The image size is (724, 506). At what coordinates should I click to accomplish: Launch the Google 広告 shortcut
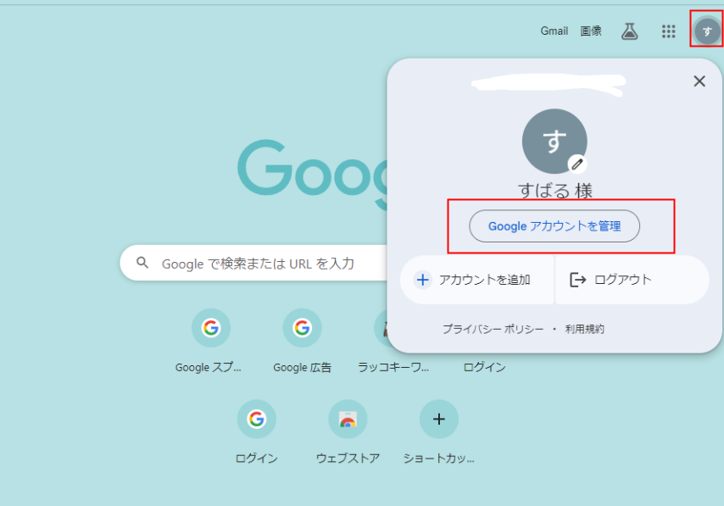pos(303,328)
